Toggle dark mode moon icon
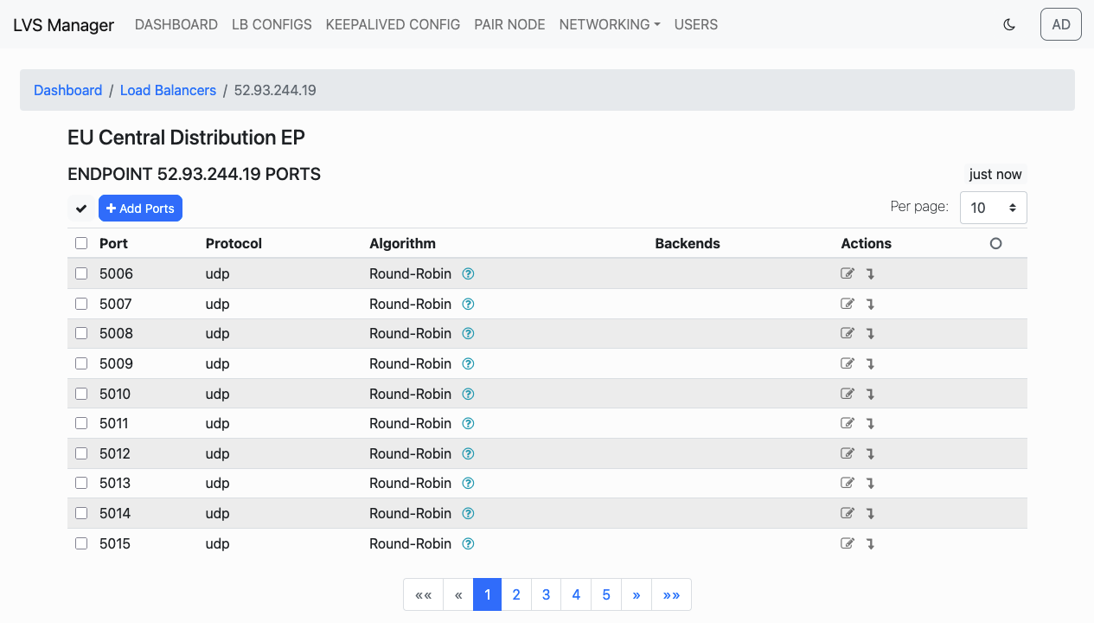This screenshot has height=623, width=1094. [1009, 24]
